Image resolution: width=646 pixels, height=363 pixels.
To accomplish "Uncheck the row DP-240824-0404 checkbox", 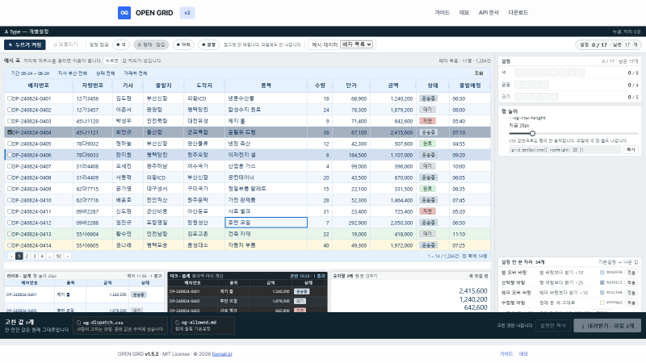I will point(10,132).
